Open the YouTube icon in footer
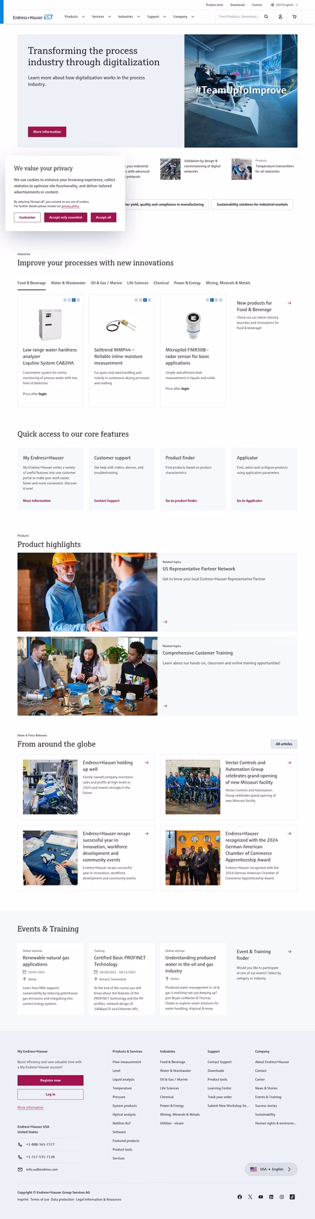The width and height of the screenshot is (315, 1219). click(x=261, y=1197)
